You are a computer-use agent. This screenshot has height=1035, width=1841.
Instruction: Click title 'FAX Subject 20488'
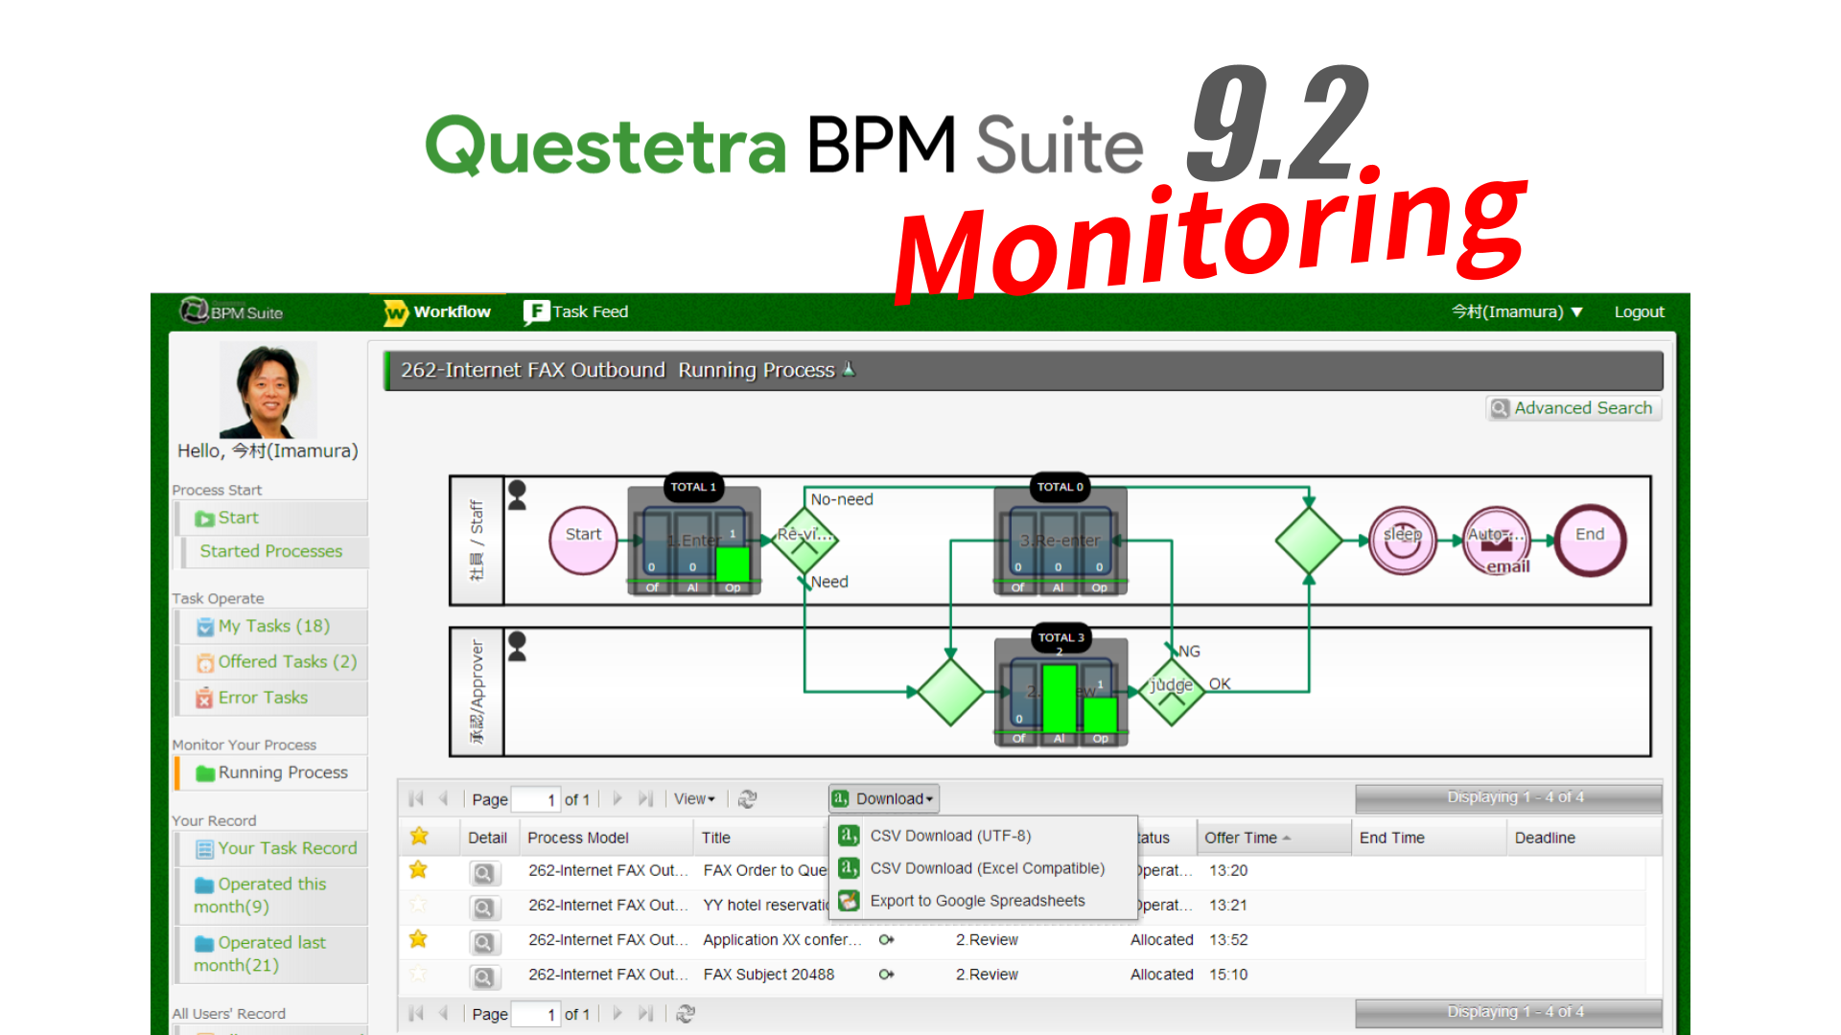(769, 975)
